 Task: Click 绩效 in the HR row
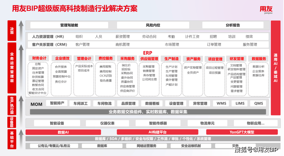point(249,36)
